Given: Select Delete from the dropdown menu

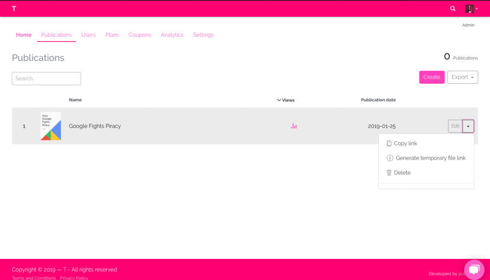Looking at the screenshot, I should tap(402, 173).
